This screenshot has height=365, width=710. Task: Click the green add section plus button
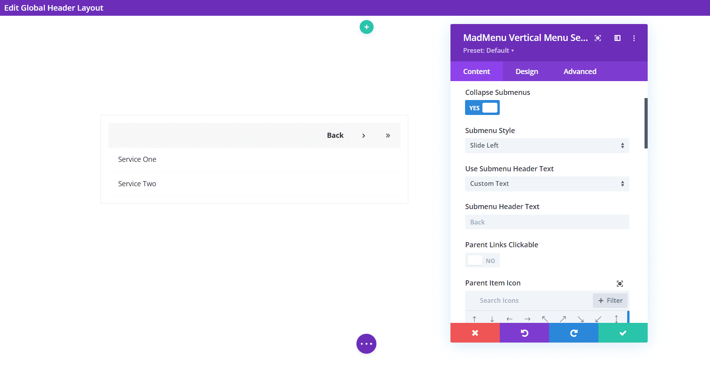pos(366,27)
